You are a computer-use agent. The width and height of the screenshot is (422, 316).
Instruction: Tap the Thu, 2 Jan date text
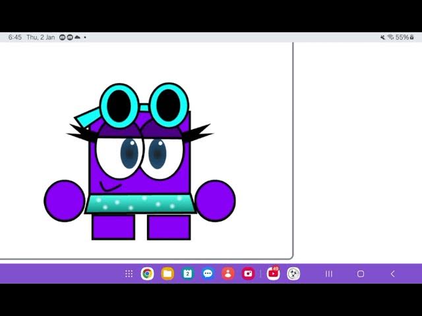point(40,37)
